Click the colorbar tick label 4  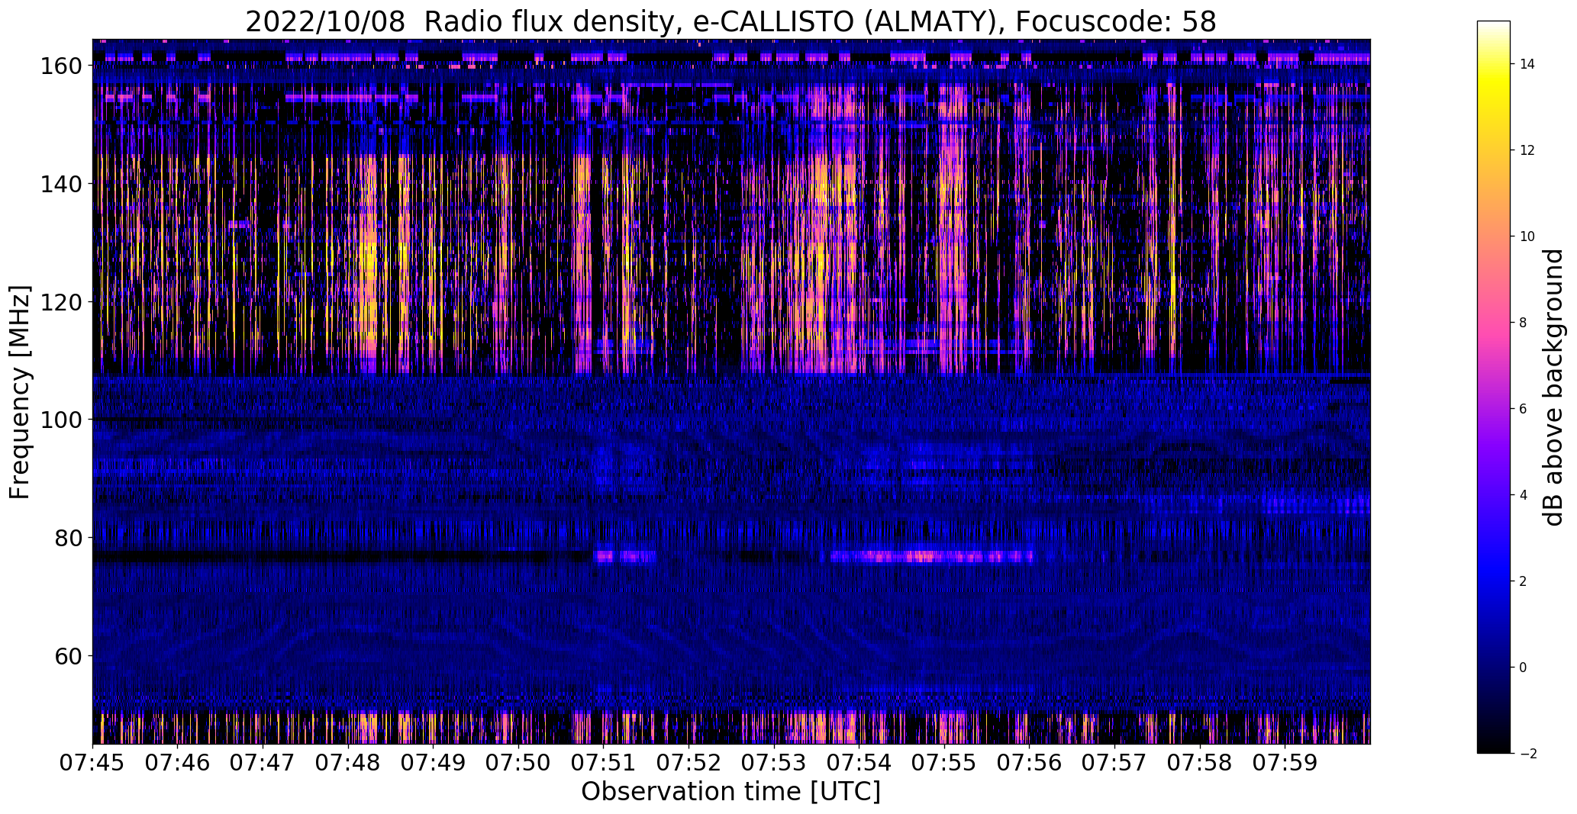pyautogui.click(x=1523, y=495)
